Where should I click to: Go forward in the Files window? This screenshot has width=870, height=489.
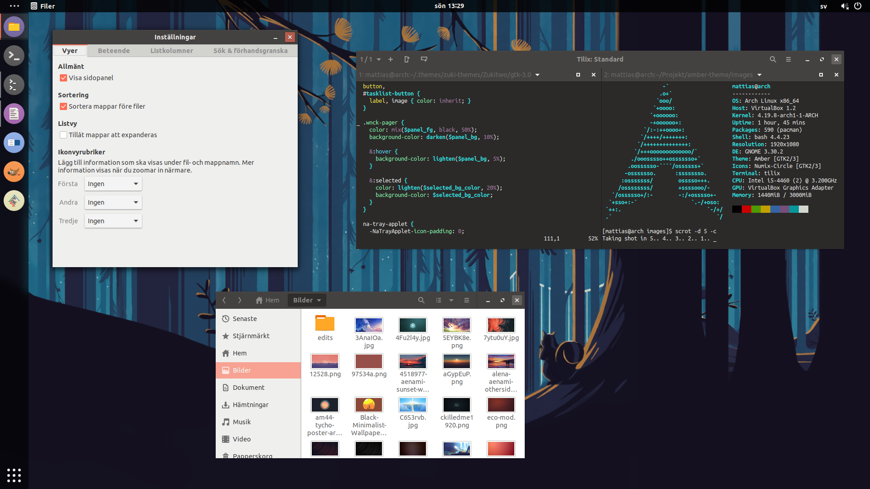click(x=240, y=300)
